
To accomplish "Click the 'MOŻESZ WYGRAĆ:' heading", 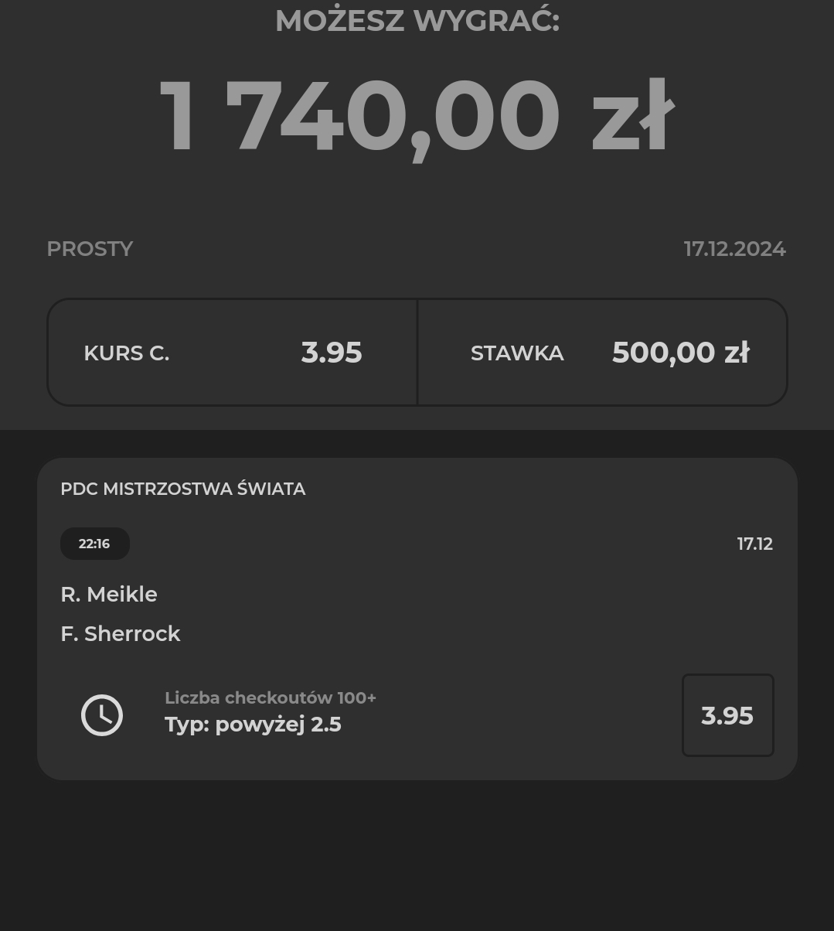I will point(417,21).
